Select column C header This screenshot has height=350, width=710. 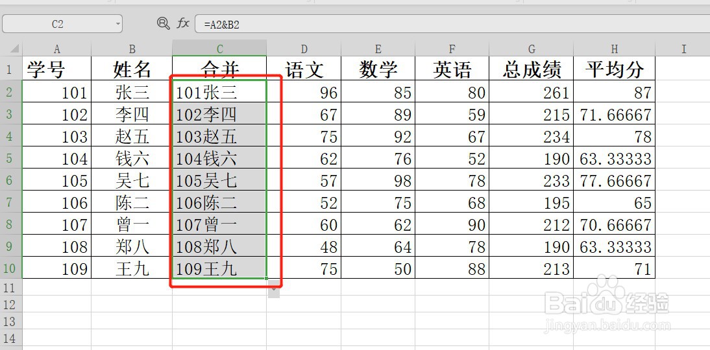pyautogui.click(x=219, y=49)
